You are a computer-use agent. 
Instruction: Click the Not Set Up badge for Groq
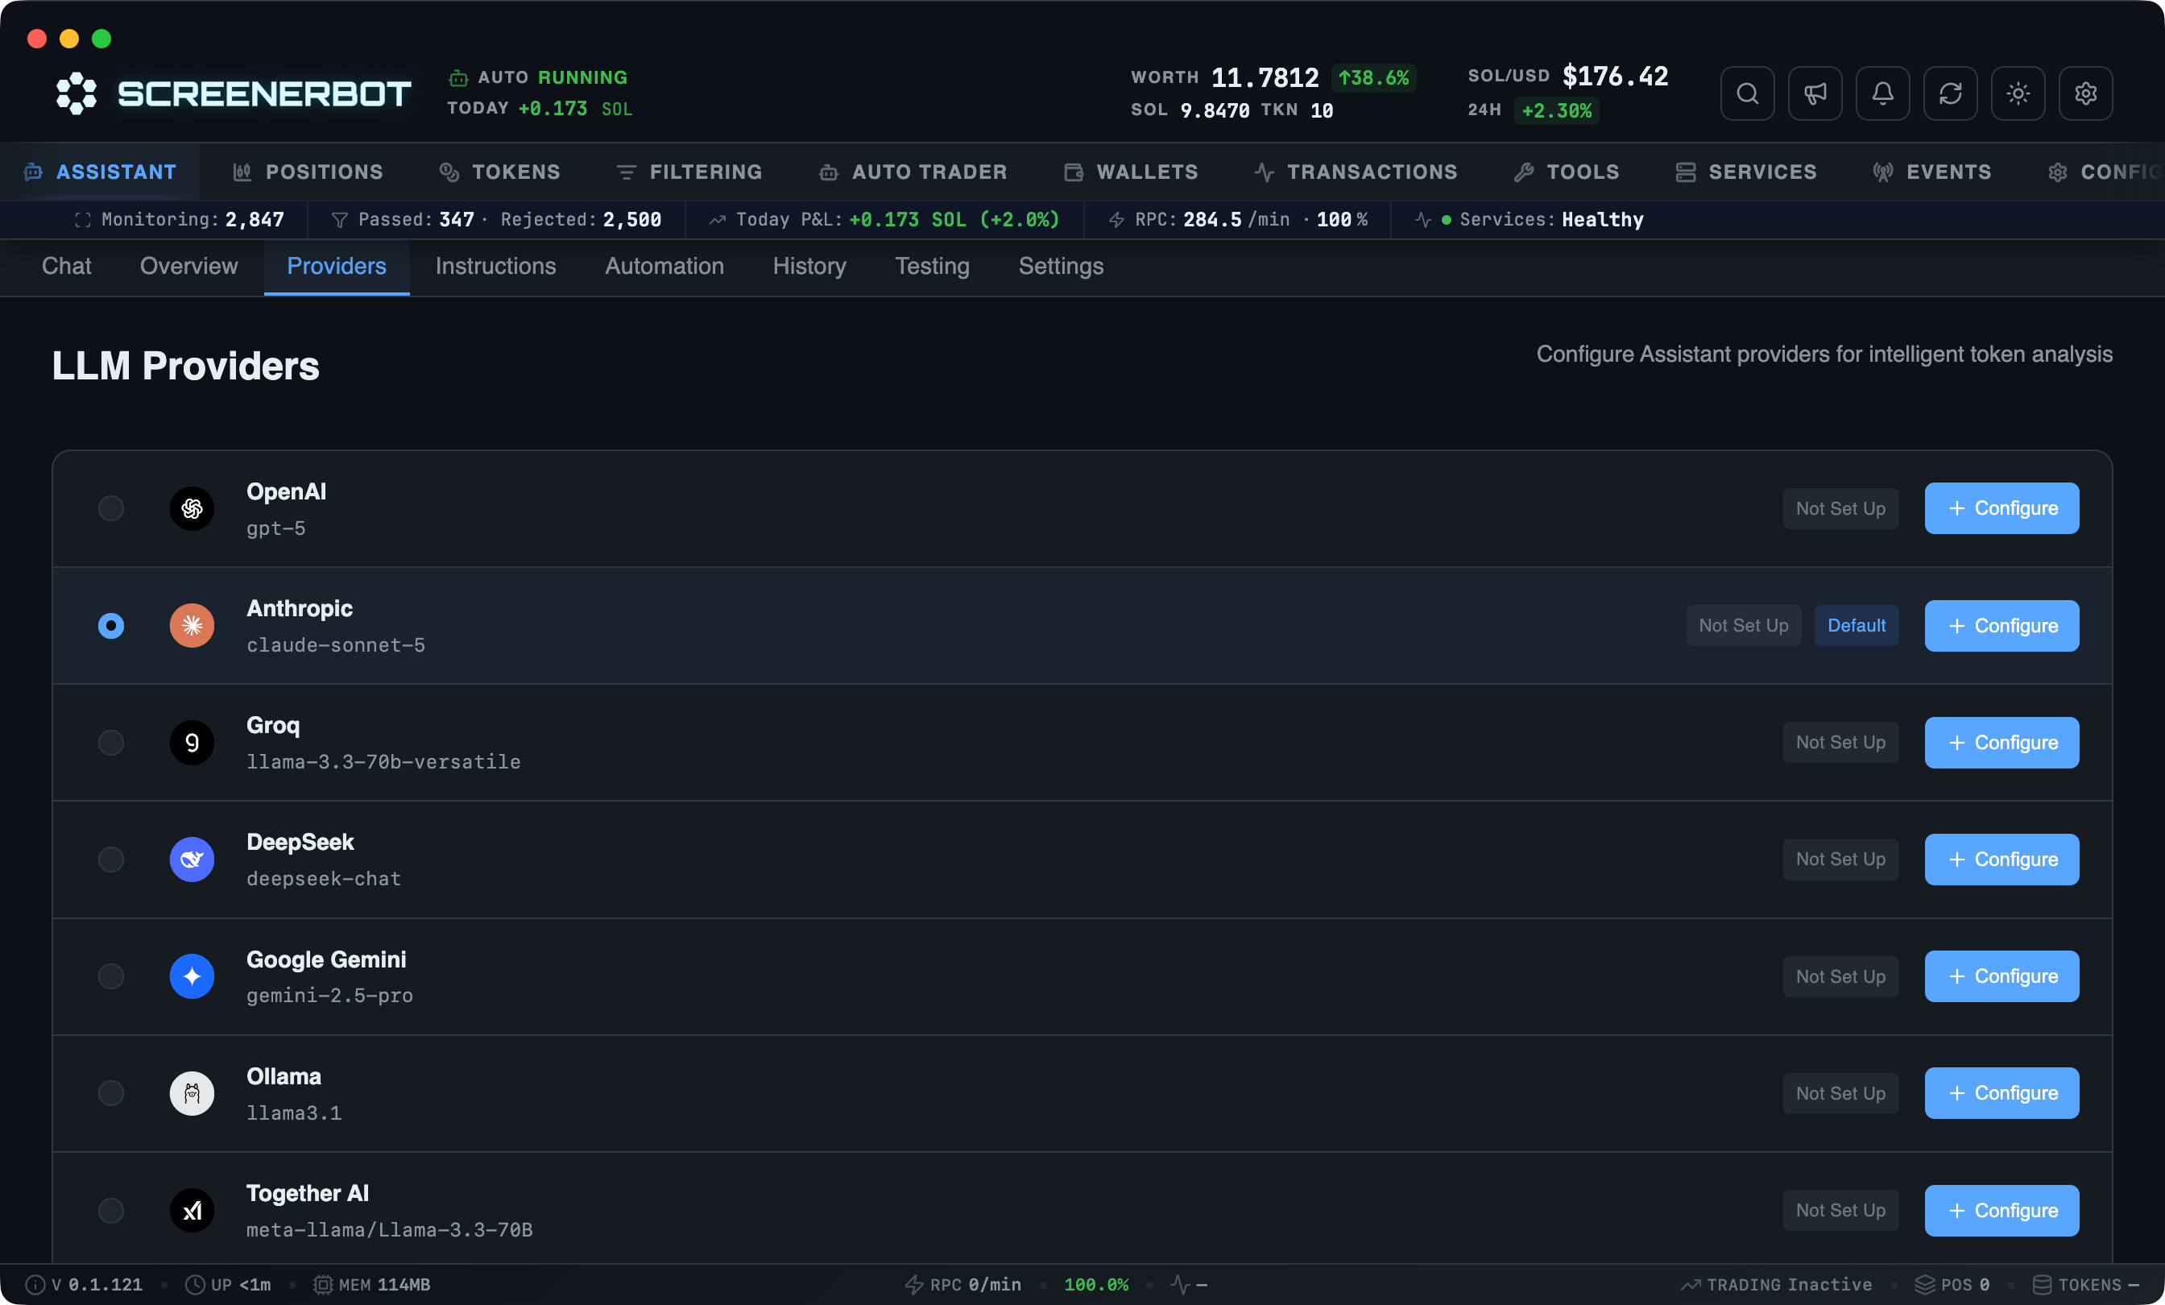point(1840,743)
